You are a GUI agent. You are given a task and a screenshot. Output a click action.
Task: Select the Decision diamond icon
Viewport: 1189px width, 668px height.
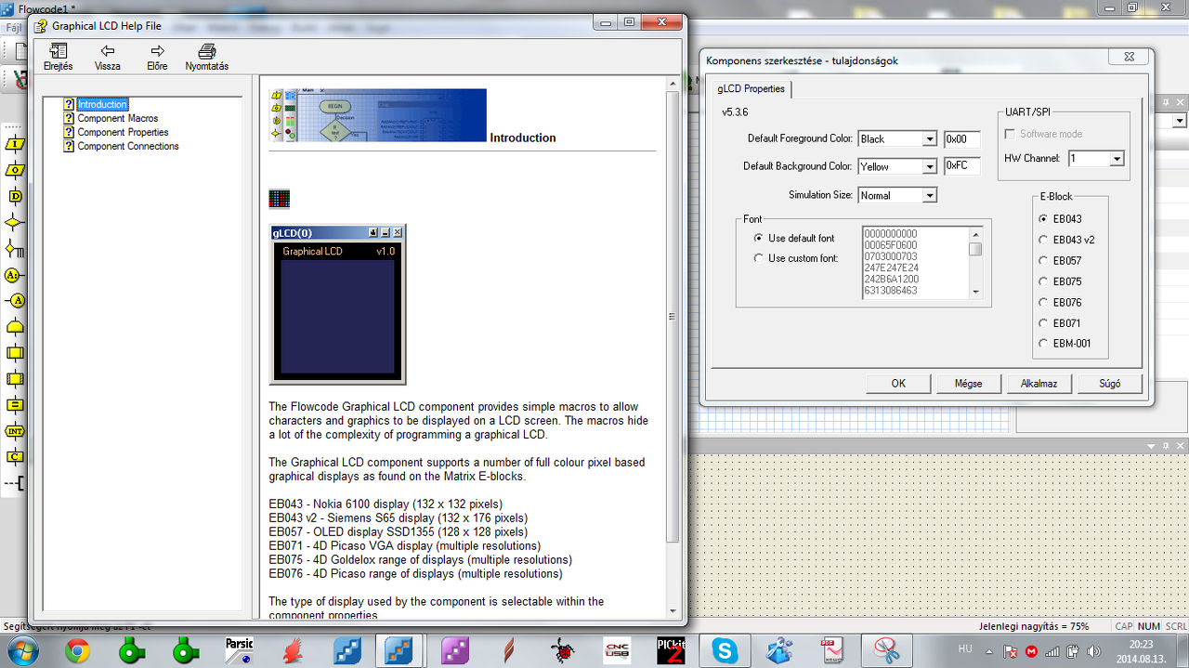coord(14,223)
